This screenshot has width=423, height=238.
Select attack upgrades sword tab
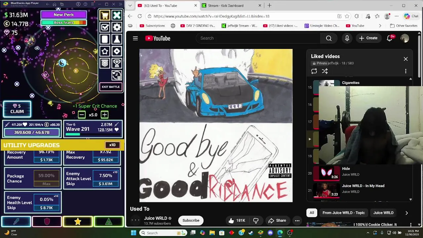(x=16, y=222)
